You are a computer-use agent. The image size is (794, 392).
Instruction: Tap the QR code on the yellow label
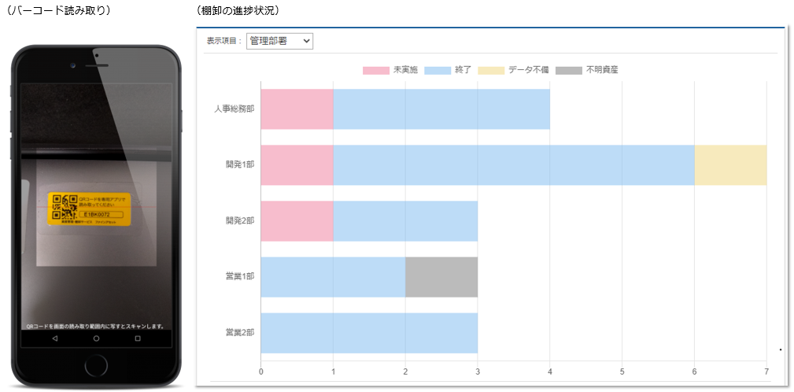click(x=62, y=208)
